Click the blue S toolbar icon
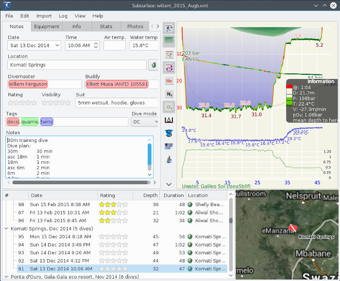 (x=169, y=133)
